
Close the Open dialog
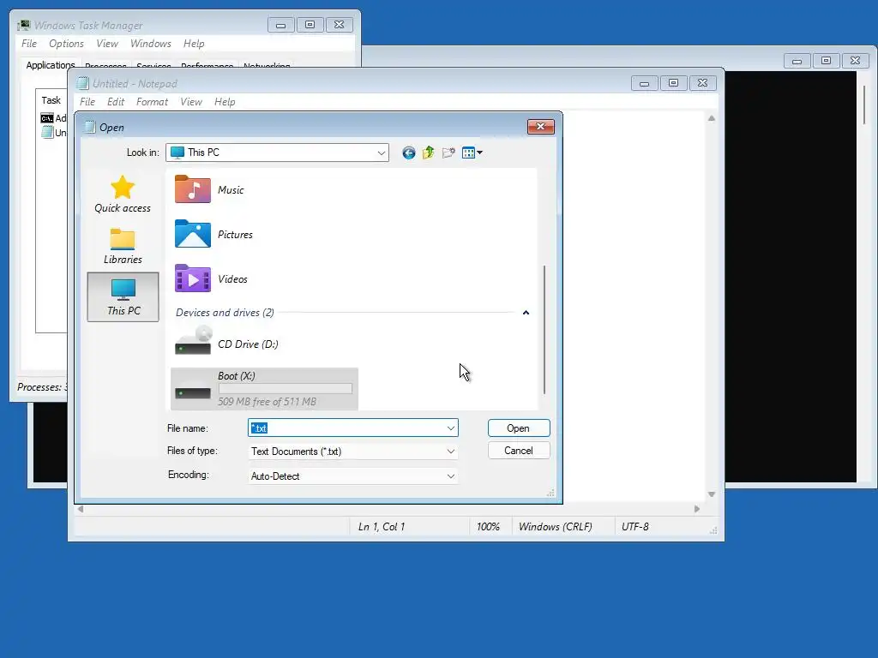click(x=540, y=127)
